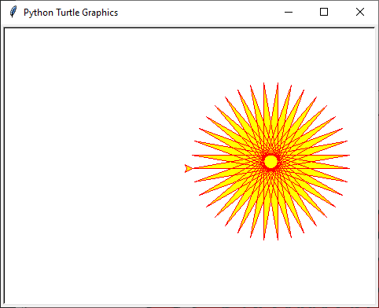Click the blank canvas area below the star

[270, 273]
